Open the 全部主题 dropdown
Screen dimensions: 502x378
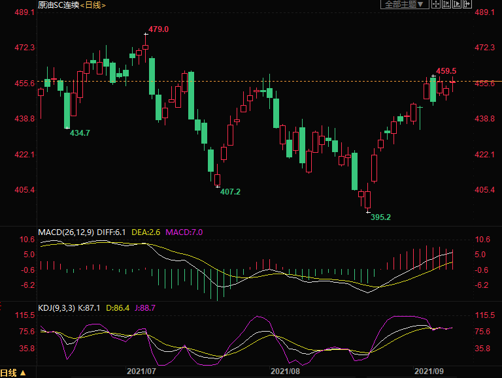404,4
